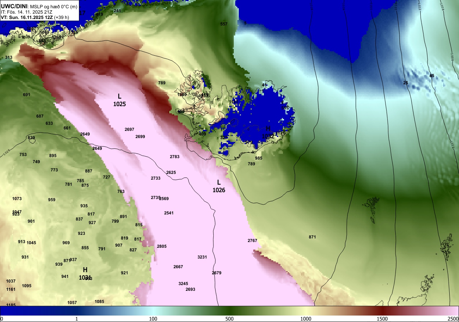
Task: Select the low pressure label L 1026
Action: coord(219,186)
